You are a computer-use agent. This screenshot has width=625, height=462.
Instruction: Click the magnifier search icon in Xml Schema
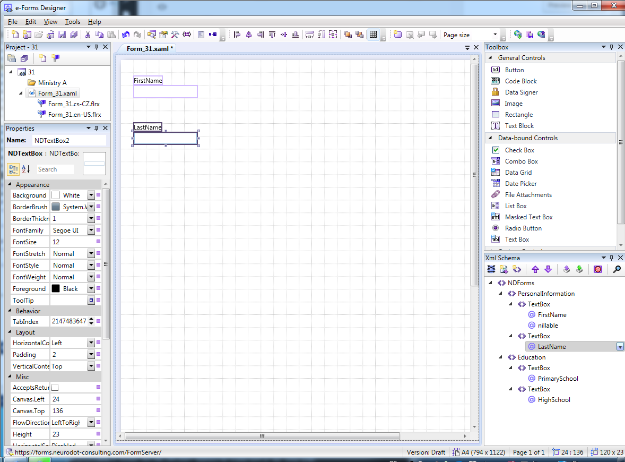617,269
